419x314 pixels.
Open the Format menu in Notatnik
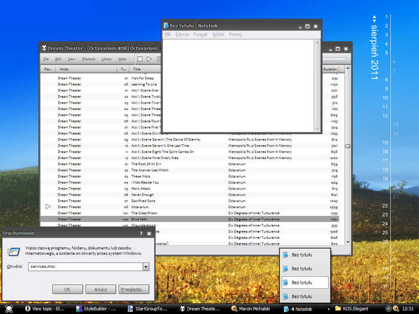coord(201,35)
